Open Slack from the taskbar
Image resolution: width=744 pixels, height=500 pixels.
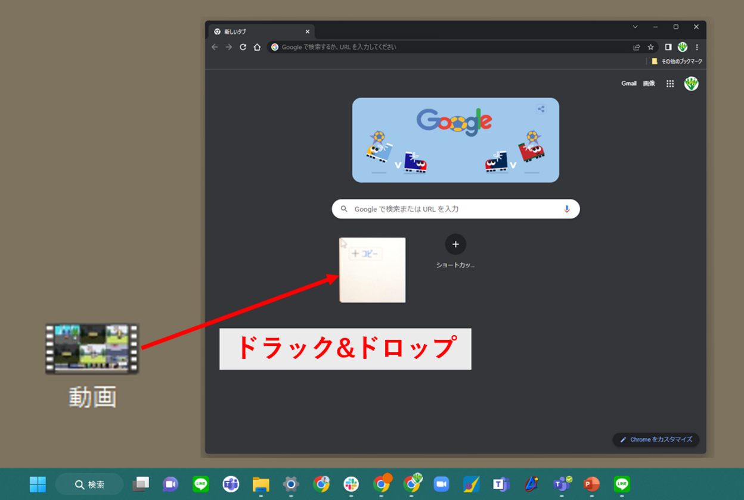(351, 485)
